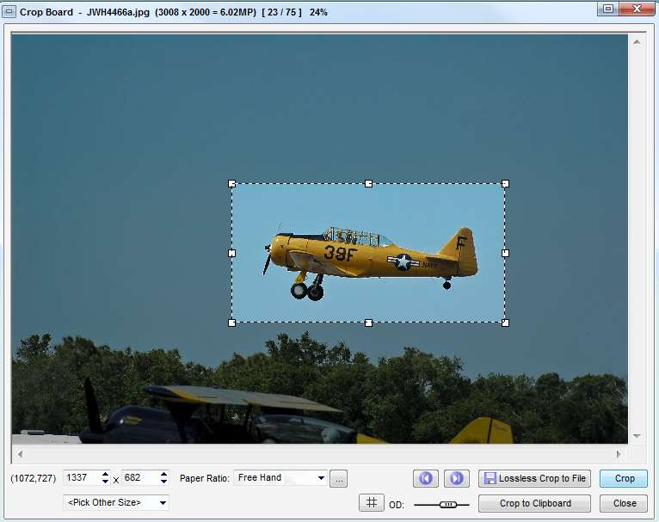
Task: Click the bottom-middle crop selection handle
Action: (368, 322)
